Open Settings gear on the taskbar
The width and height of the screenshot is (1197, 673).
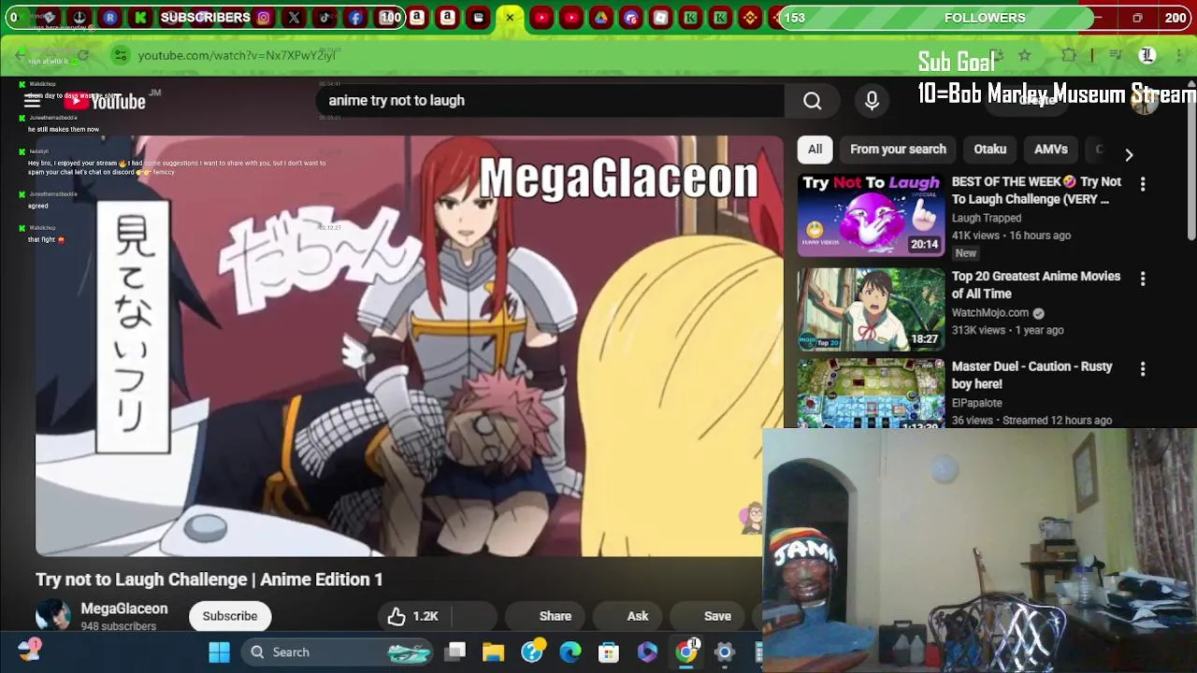pyautogui.click(x=725, y=652)
